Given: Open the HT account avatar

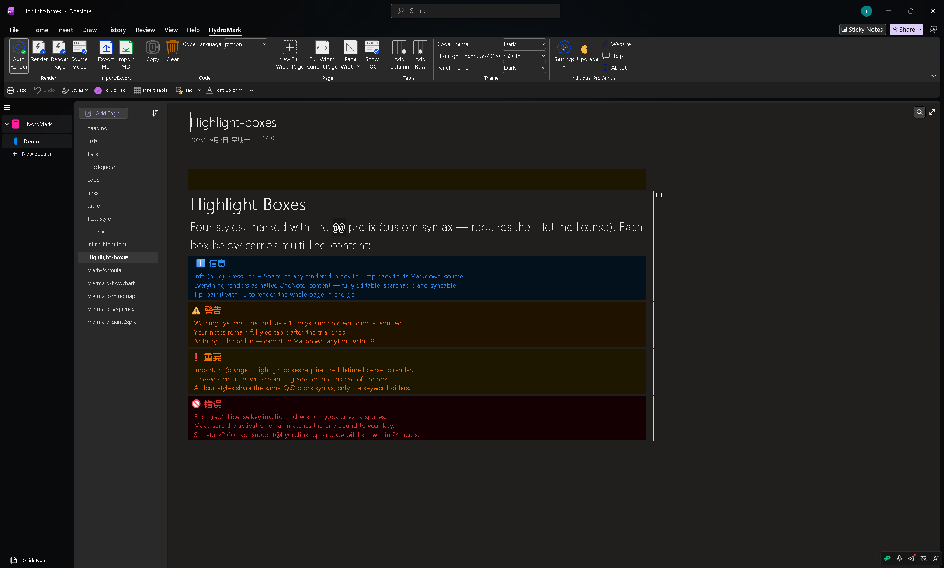Looking at the screenshot, I should coord(866,11).
